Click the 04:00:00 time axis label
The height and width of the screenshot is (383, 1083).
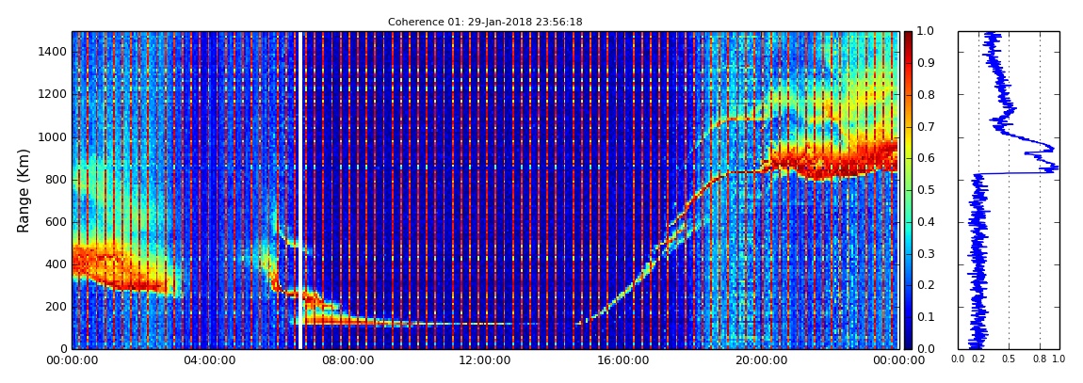point(211,360)
